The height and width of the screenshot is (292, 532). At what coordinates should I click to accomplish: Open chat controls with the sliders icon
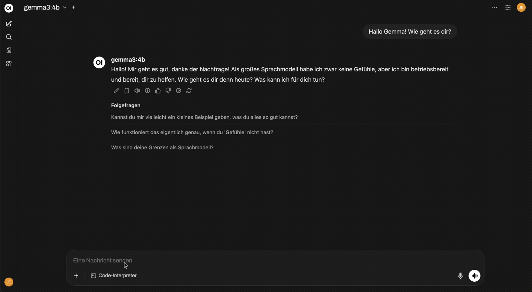tap(508, 7)
